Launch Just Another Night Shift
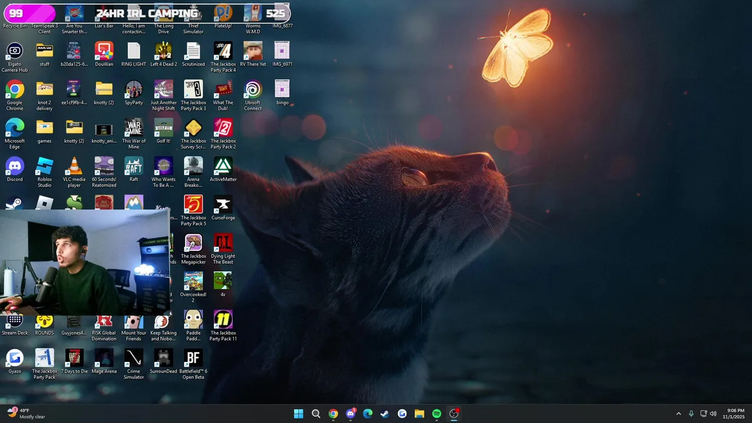Screen dimensions: 752x423 [x=163, y=96]
